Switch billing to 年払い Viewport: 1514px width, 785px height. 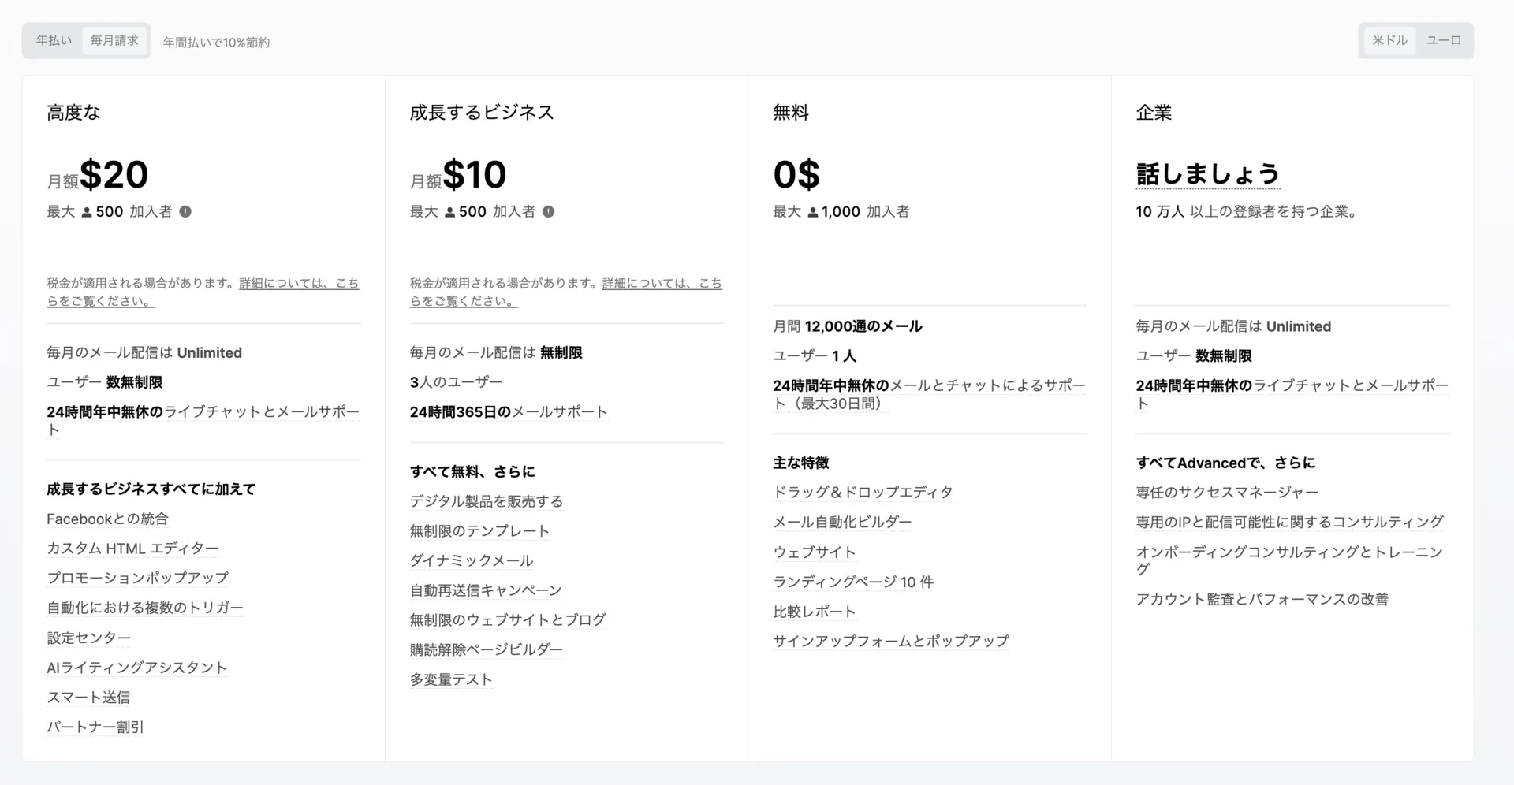coord(52,40)
